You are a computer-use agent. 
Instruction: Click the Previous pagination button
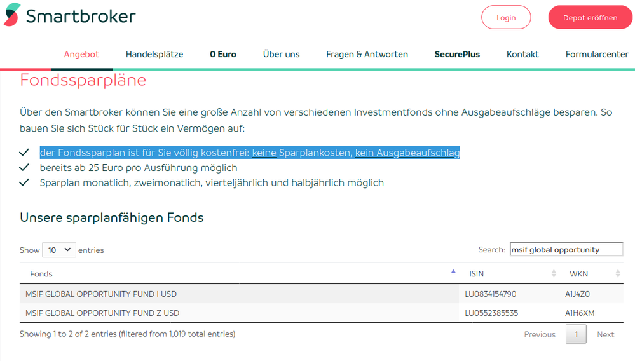coord(540,334)
